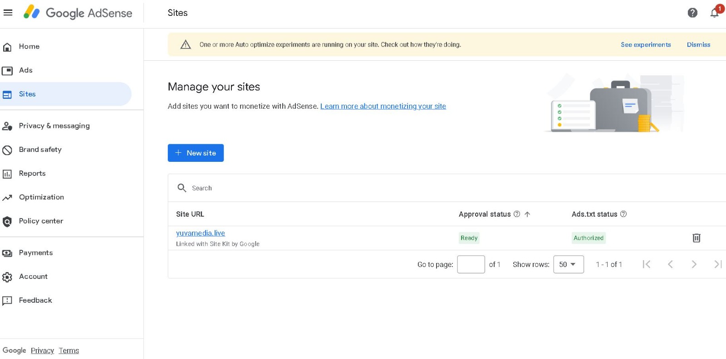Screen dimensions: 726x359
Task: Click the Authorized ads.txt badge
Action: click(589, 238)
